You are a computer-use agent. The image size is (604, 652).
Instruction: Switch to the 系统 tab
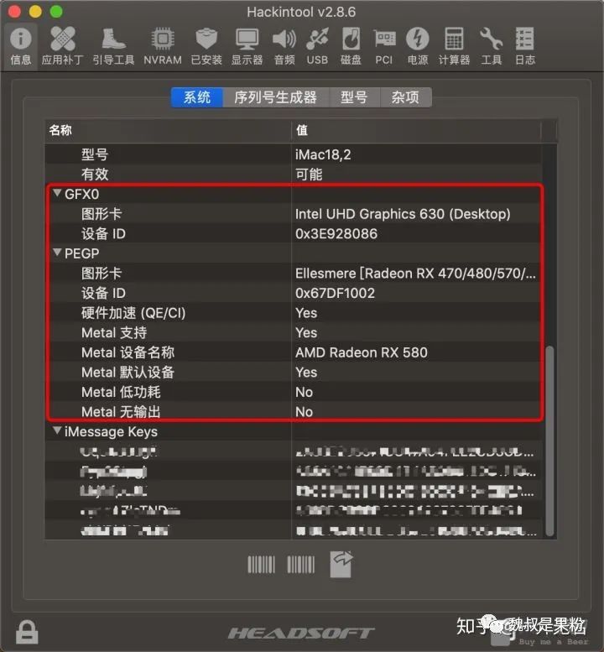[x=197, y=97]
